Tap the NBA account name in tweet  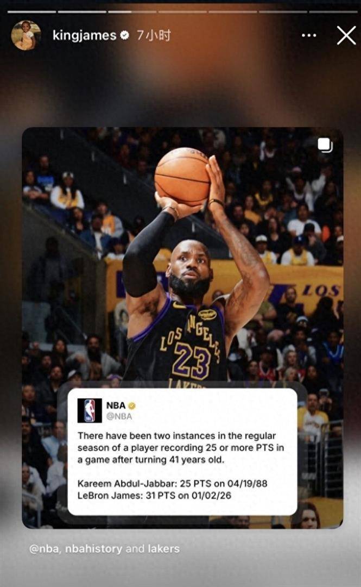tap(116, 405)
